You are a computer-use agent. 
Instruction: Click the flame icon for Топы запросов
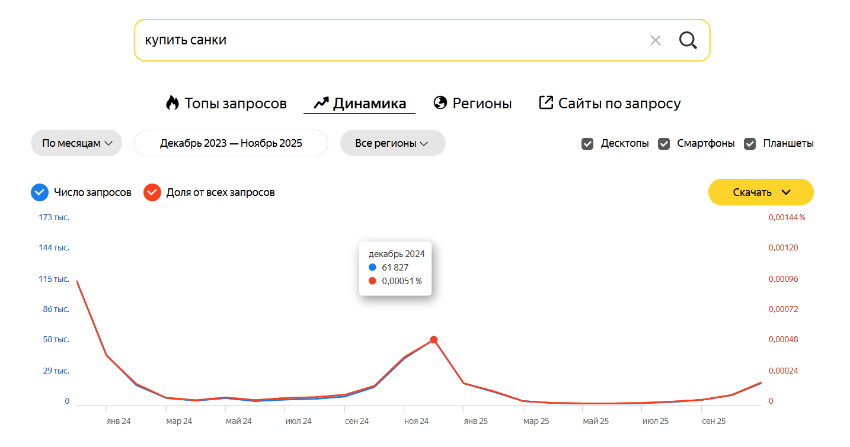point(172,102)
